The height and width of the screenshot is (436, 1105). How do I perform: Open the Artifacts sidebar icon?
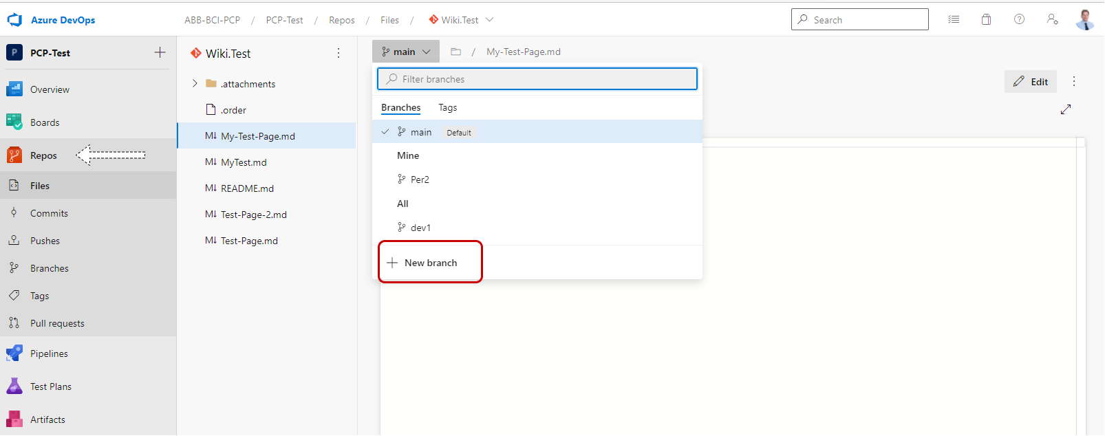pyautogui.click(x=14, y=419)
